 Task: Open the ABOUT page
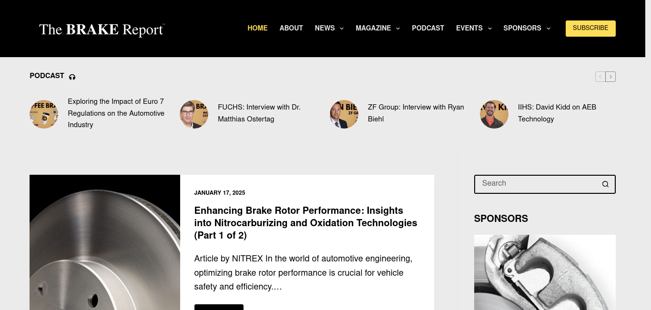pos(291,29)
